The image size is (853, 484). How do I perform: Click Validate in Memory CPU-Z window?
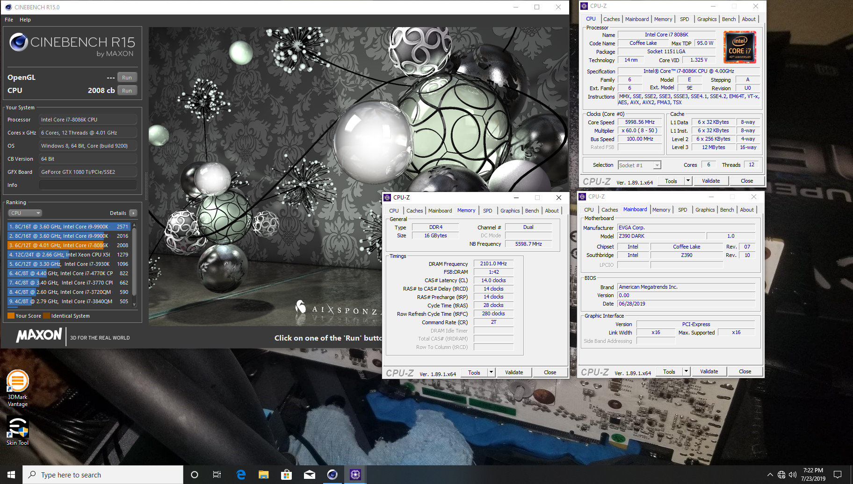pyautogui.click(x=514, y=372)
